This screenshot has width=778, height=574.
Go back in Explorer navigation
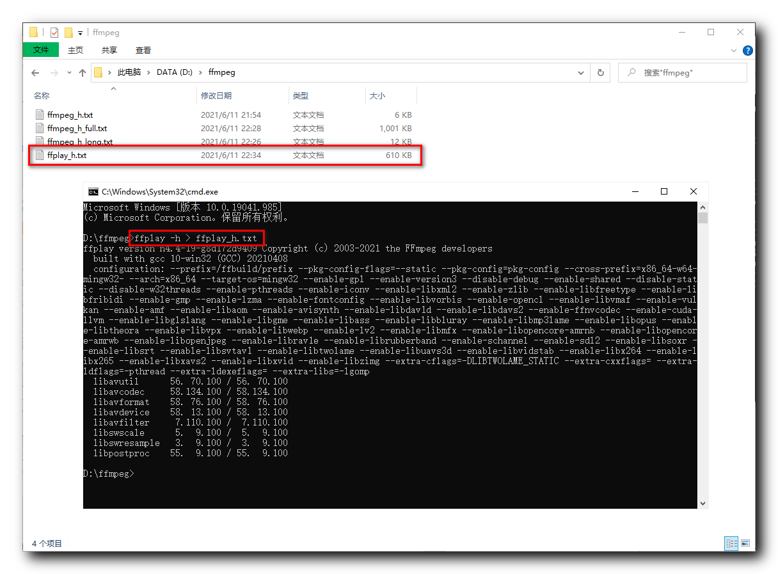pos(35,73)
